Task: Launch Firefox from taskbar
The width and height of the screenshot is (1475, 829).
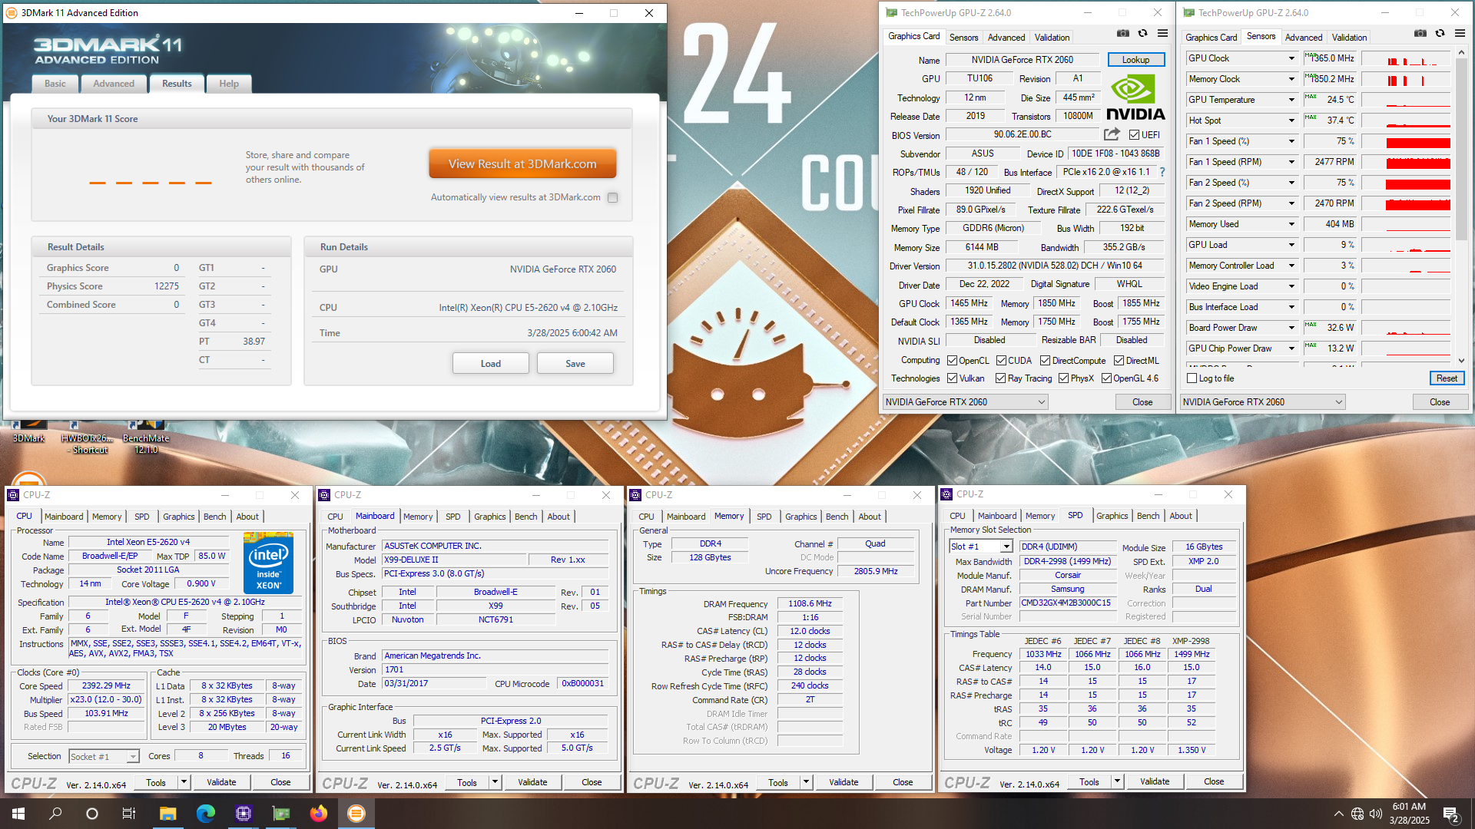Action: pyautogui.click(x=319, y=814)
